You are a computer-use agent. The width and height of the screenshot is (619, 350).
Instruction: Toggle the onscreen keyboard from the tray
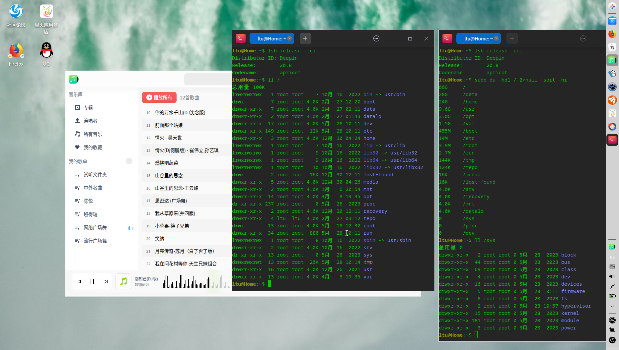click(612, 267)
